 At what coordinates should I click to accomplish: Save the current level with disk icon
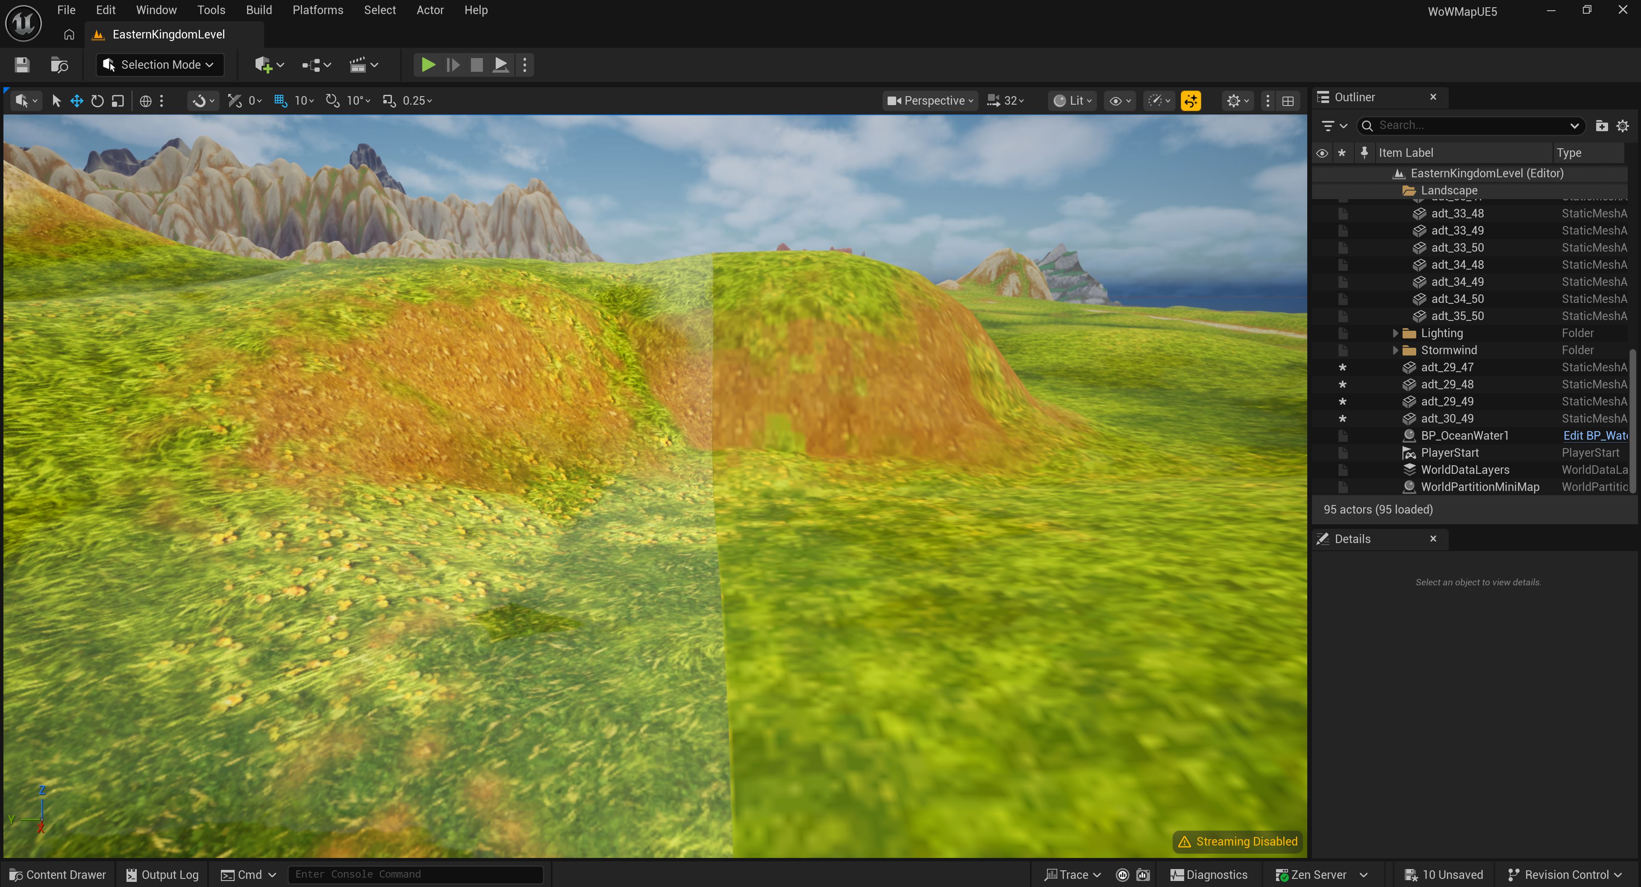22,65
